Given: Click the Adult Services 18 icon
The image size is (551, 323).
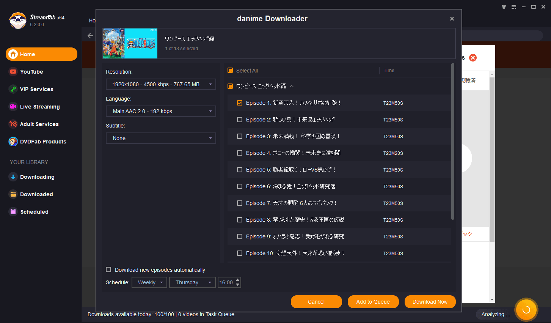Looking at the screenshot, I should 13,124.
